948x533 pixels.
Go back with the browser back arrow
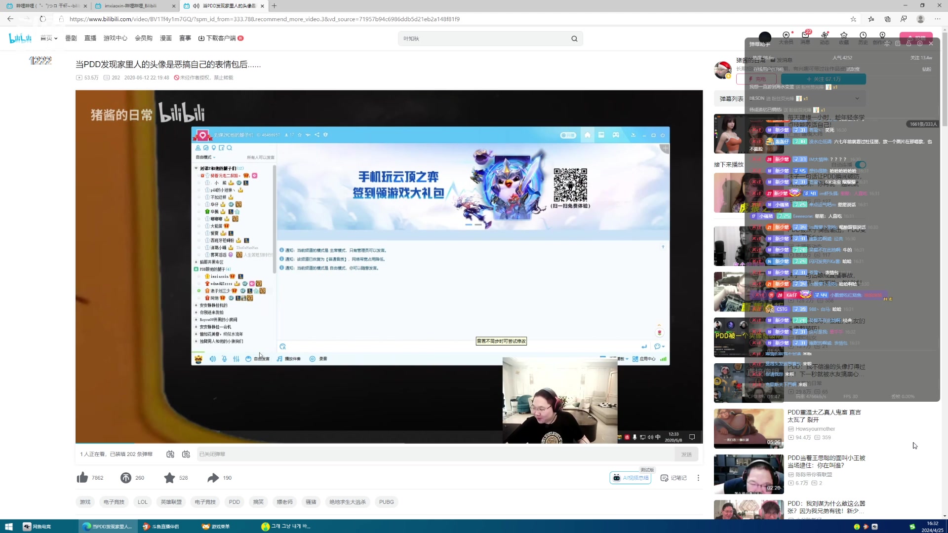coord(10,19)
